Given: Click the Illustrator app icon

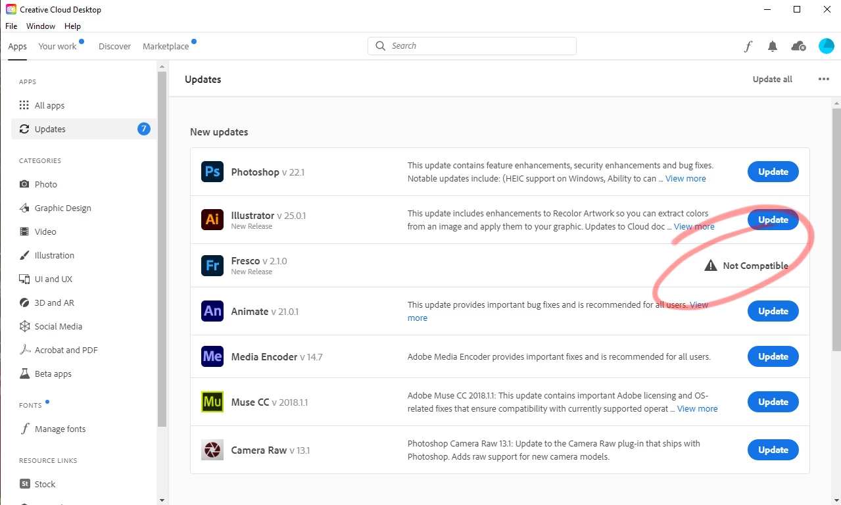Looking at the screenshot, I should click(x=212, y=220).
